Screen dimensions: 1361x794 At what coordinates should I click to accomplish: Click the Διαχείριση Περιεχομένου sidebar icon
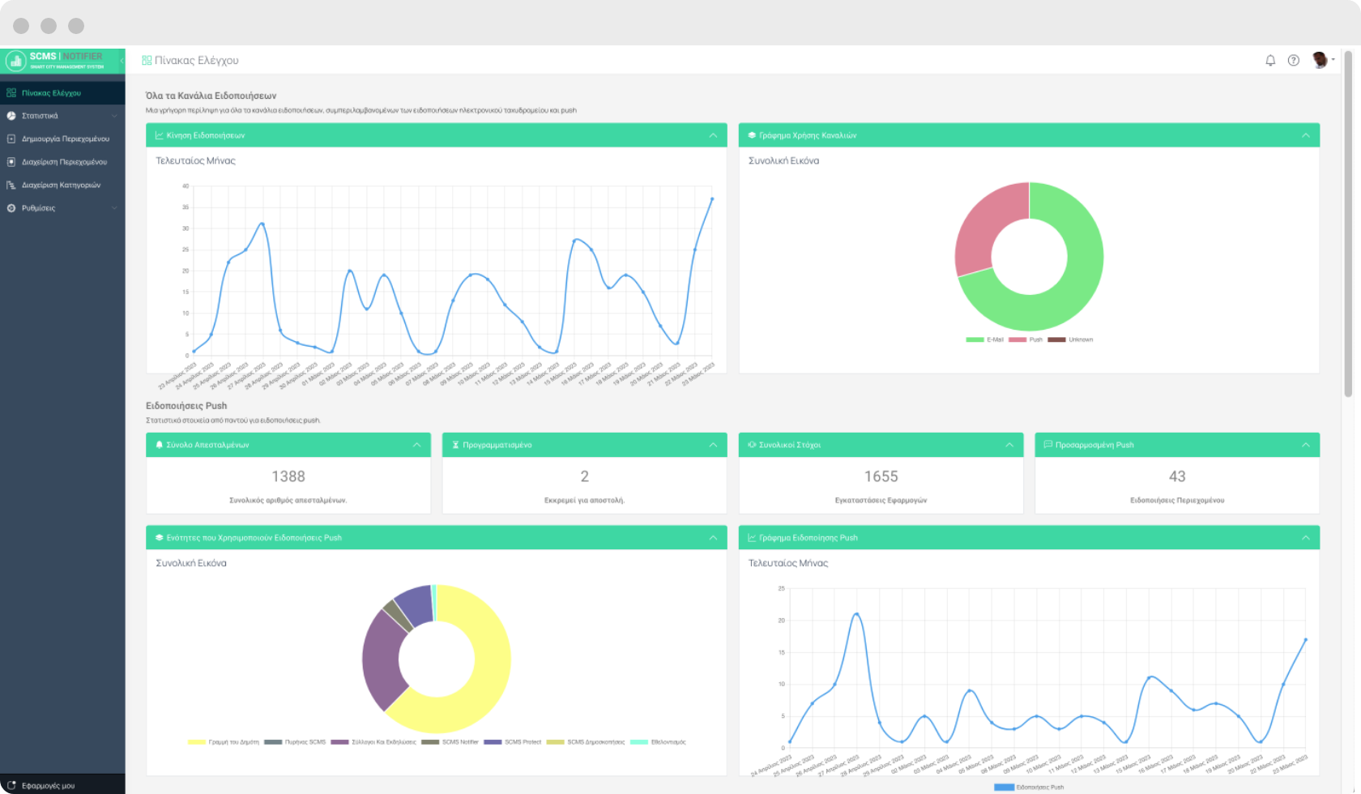[x=11, y=162]
